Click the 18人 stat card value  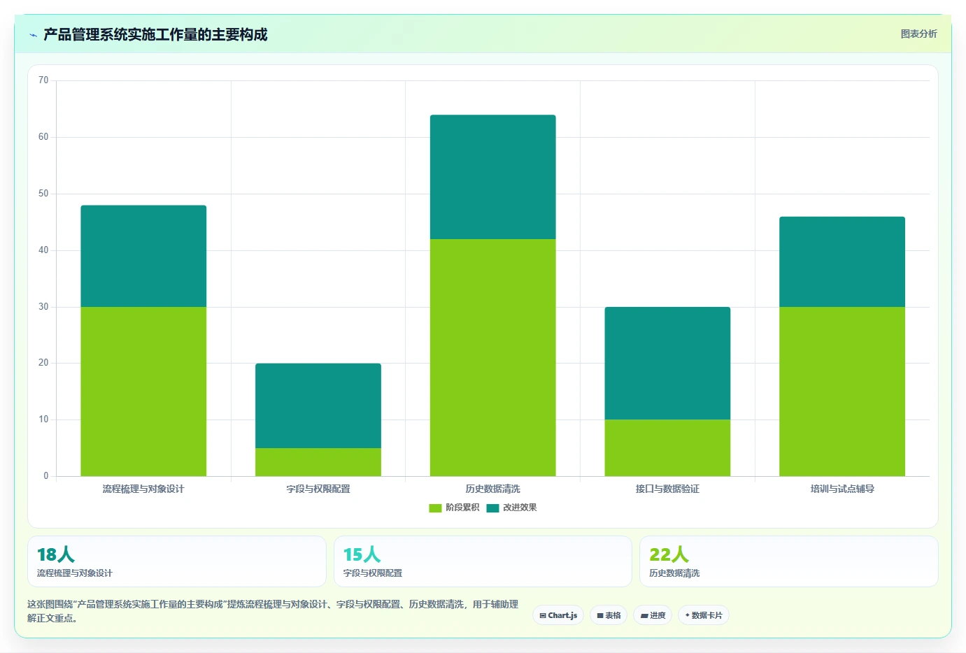click(56, 554)
